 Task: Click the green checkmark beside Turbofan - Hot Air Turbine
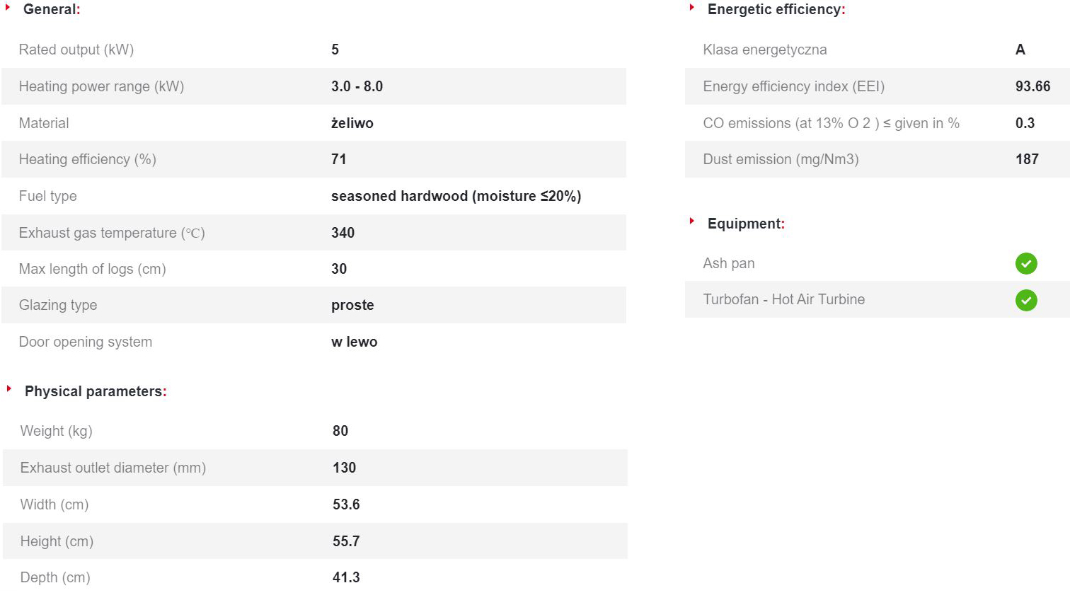point(1026,300)
